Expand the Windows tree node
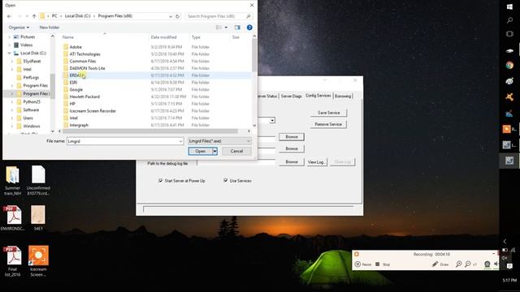Viewport: 520px width, 292px height. point(12,127)
